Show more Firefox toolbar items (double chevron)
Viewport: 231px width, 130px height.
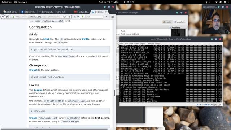tap(106, 17)
